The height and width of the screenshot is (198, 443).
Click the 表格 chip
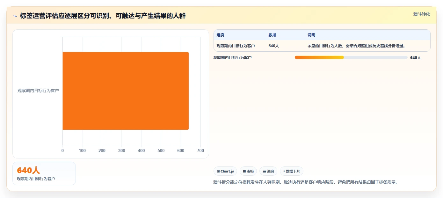[248, 171]
